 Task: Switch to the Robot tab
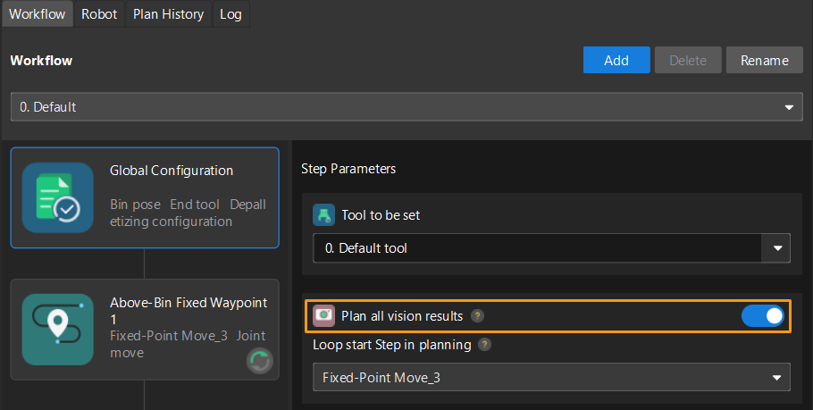(x=99, y=14)
